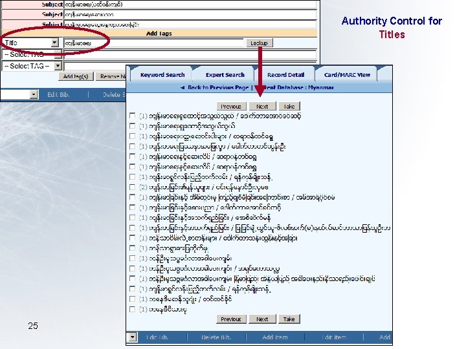Click Edit Bib. in results window bottom bar
466x349 pixels.
coord(157,337)
